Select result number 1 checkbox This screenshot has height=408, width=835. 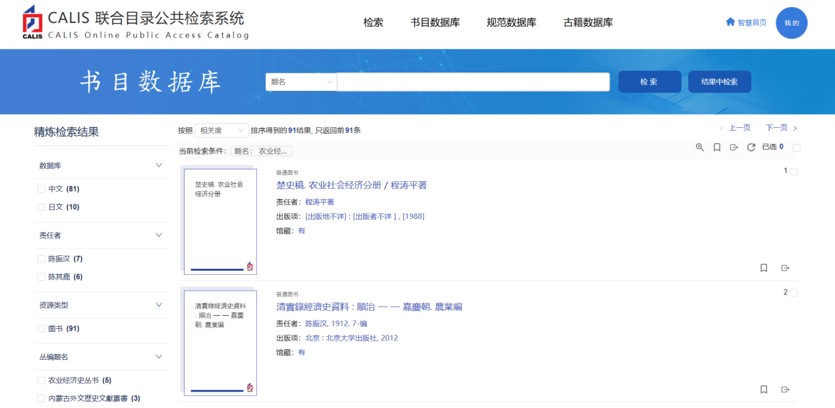pos(793,171)
